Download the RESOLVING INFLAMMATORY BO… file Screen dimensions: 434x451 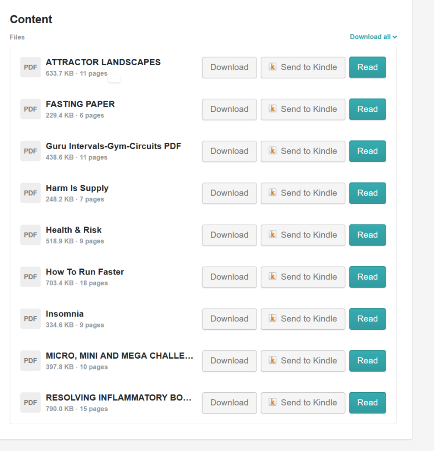(229, 403)
